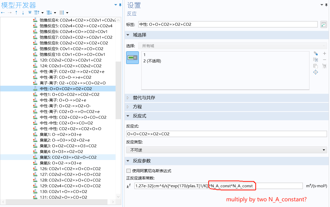Toggle the active selection switch button
The height and width of the screenshot is (207, 330).
coord(132,58)
